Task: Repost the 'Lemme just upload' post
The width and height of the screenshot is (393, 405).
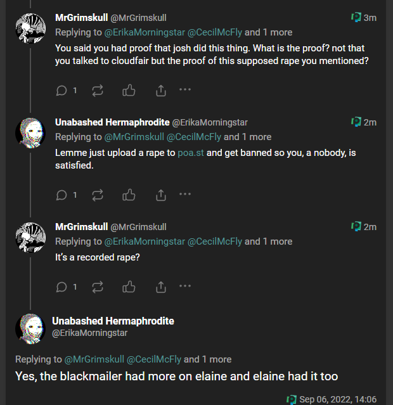Action: 98,195
